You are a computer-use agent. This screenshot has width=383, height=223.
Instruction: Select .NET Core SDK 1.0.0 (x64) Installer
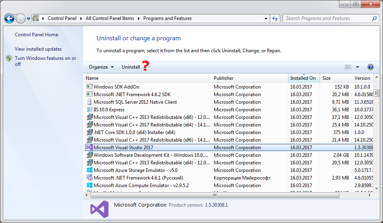[x=134, y=132]
